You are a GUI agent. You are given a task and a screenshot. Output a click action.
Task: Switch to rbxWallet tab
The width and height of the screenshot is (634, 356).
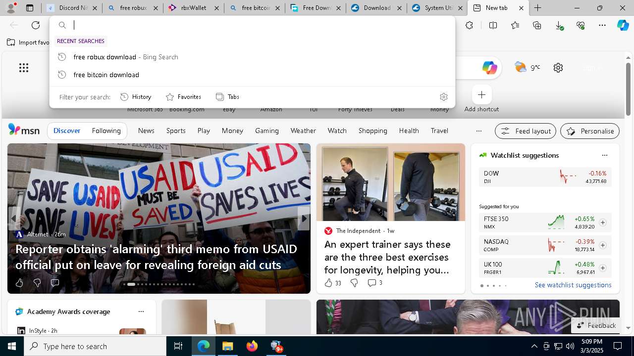pos(194,8)
